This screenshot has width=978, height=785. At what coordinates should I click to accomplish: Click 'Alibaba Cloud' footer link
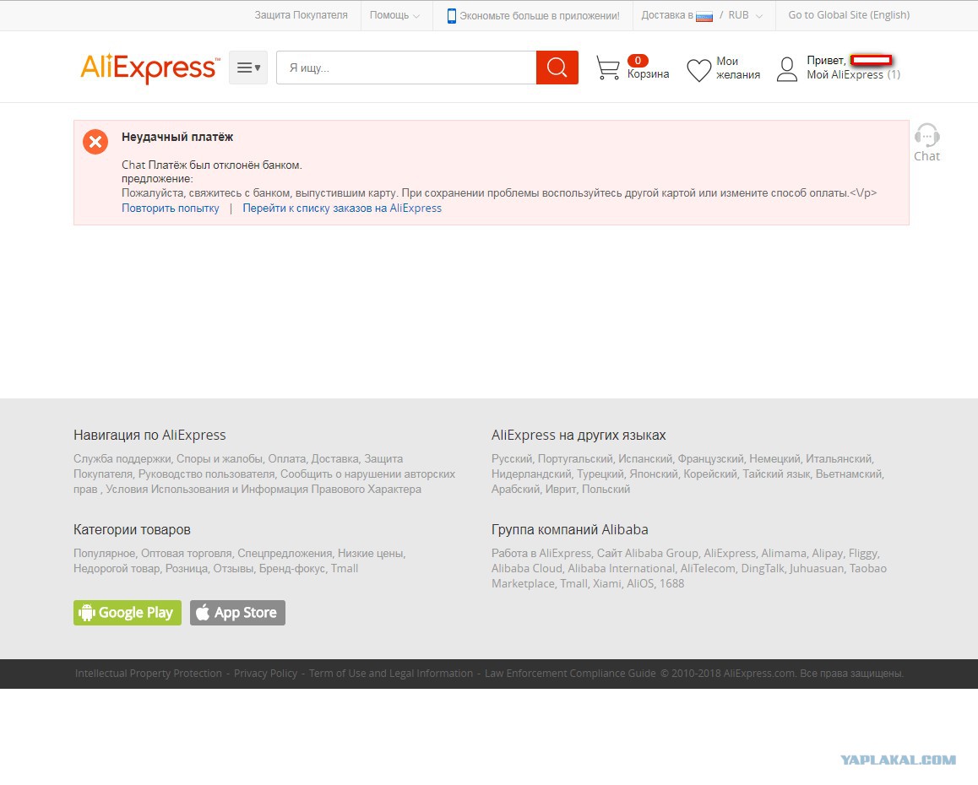(x=527, y=569)
